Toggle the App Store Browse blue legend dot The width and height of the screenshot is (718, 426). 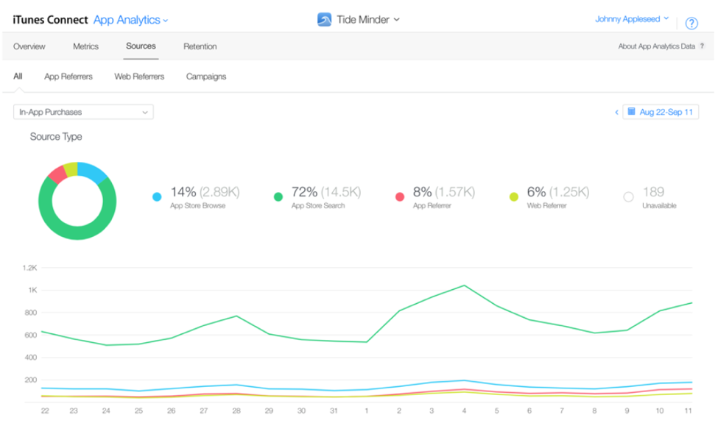click(157, 196)
